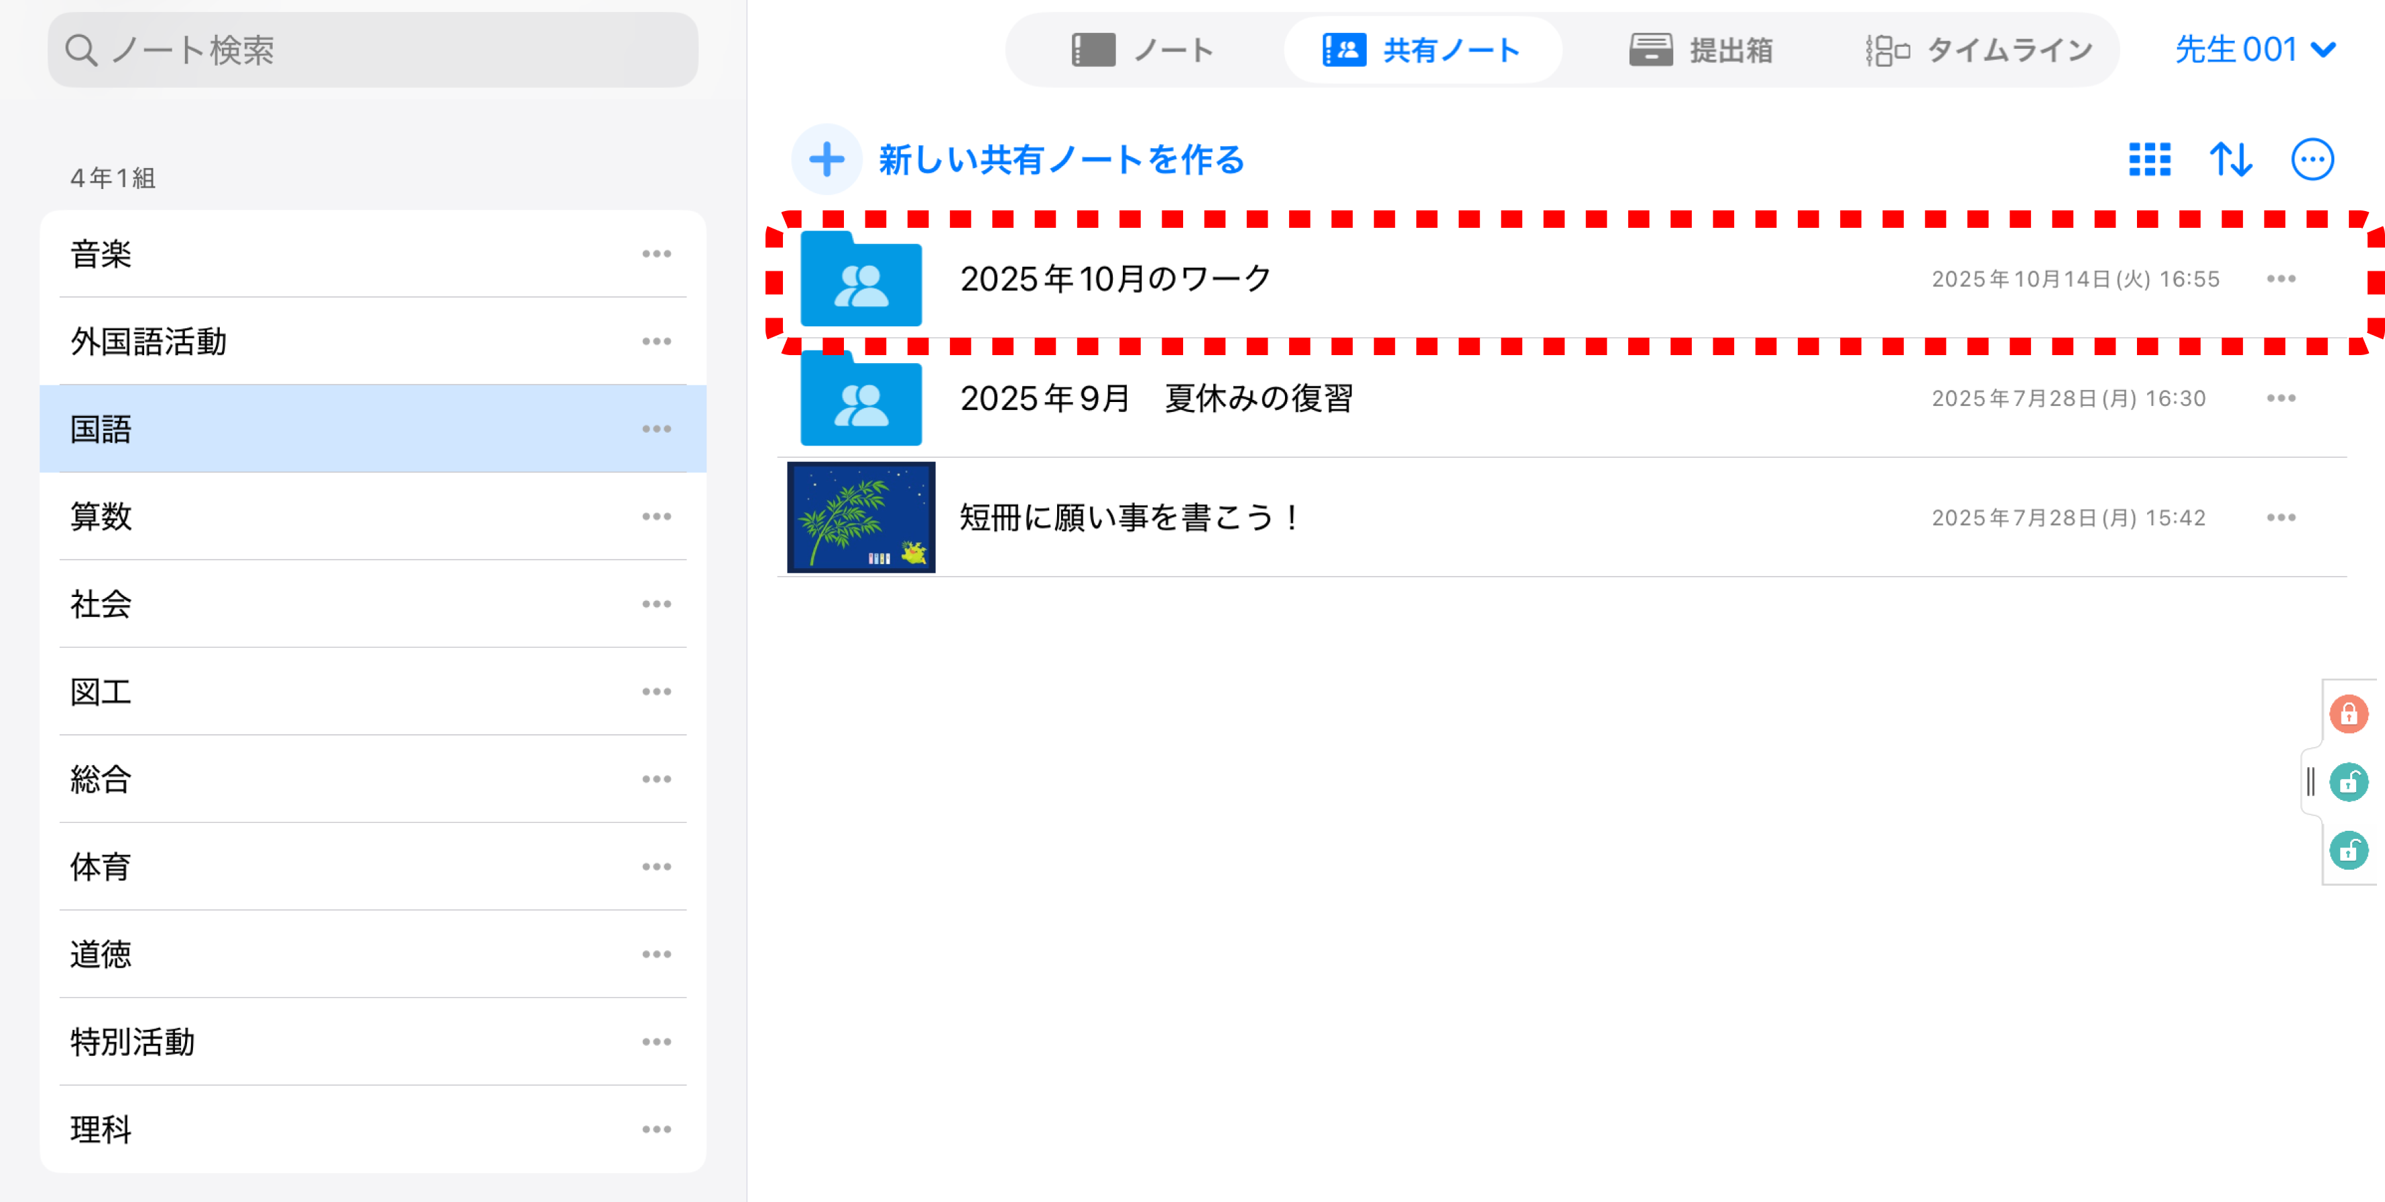Switch to the タイムライン tab
This screenshot has height=1202, width=2385.
(1979, 50)
